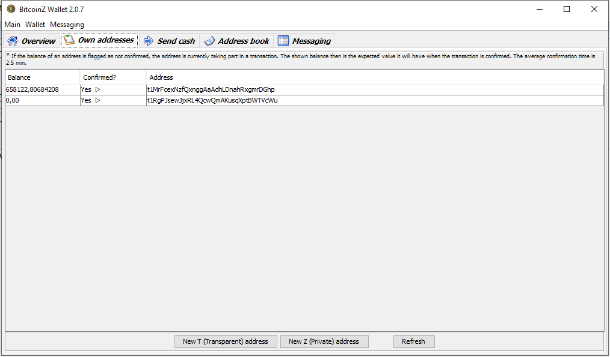Click the Yes cell in 658122,80684208 row
Image resolution: width=610 pixels, height=357 pixels.
[x=113, y=89]
